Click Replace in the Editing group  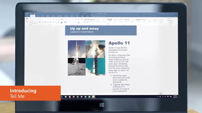click(170, 21)
